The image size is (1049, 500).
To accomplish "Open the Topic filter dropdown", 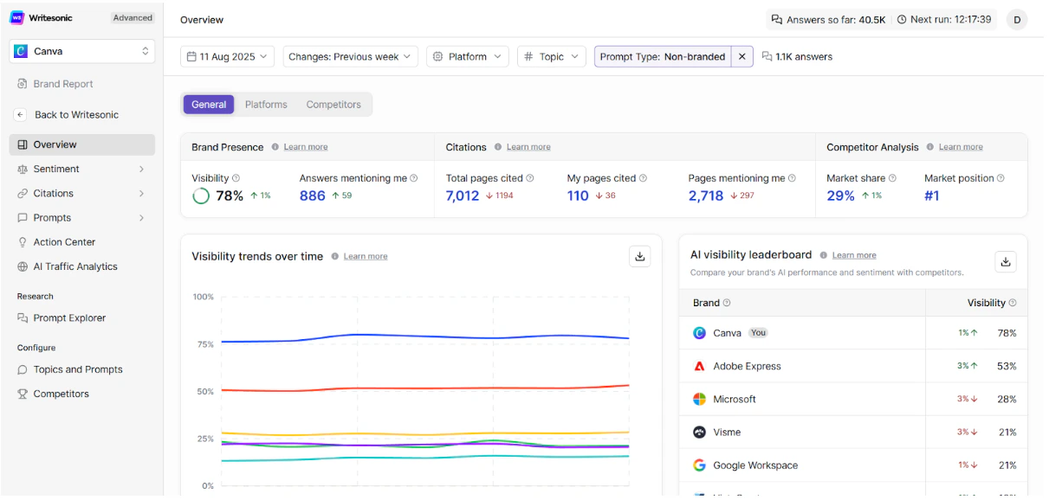I will click(551, 56).
